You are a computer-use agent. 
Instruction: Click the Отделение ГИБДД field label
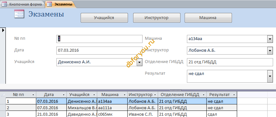(x=164, y=62)
